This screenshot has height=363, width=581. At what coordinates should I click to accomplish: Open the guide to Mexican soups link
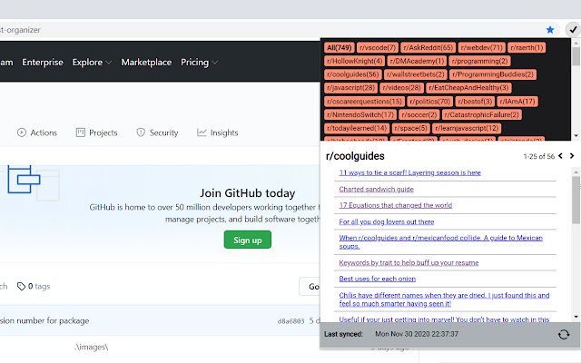click(440, 242)
